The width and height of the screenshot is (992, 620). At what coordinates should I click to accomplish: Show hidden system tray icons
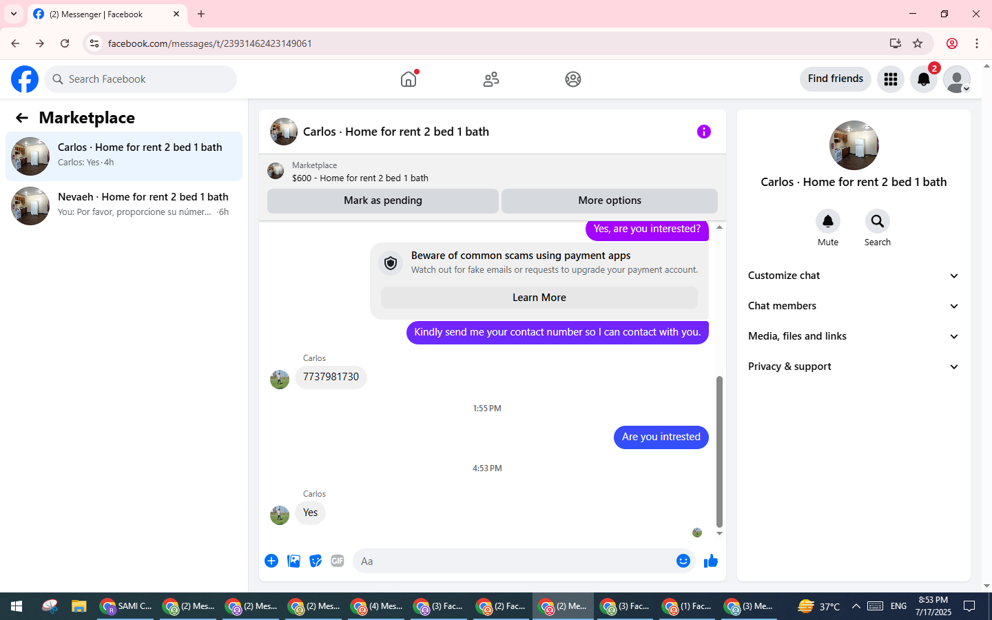pos(856,606)
